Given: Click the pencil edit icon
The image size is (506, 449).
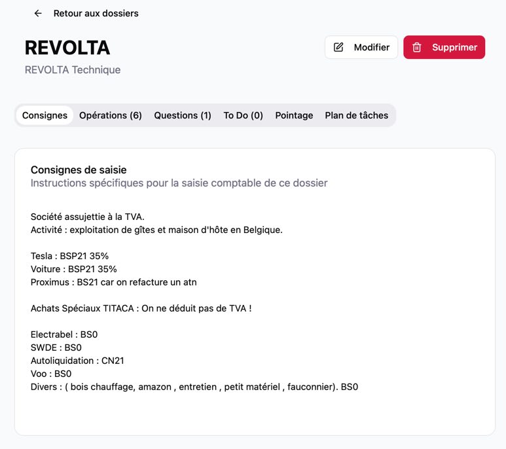Looking at the screenshot, I should click(338, 47).
